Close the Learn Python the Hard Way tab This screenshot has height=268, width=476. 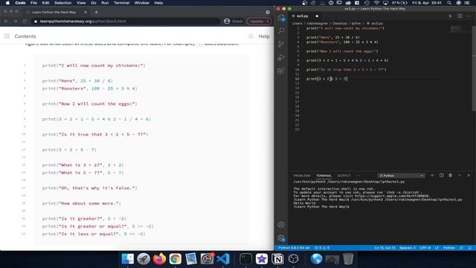pos(86,12)
